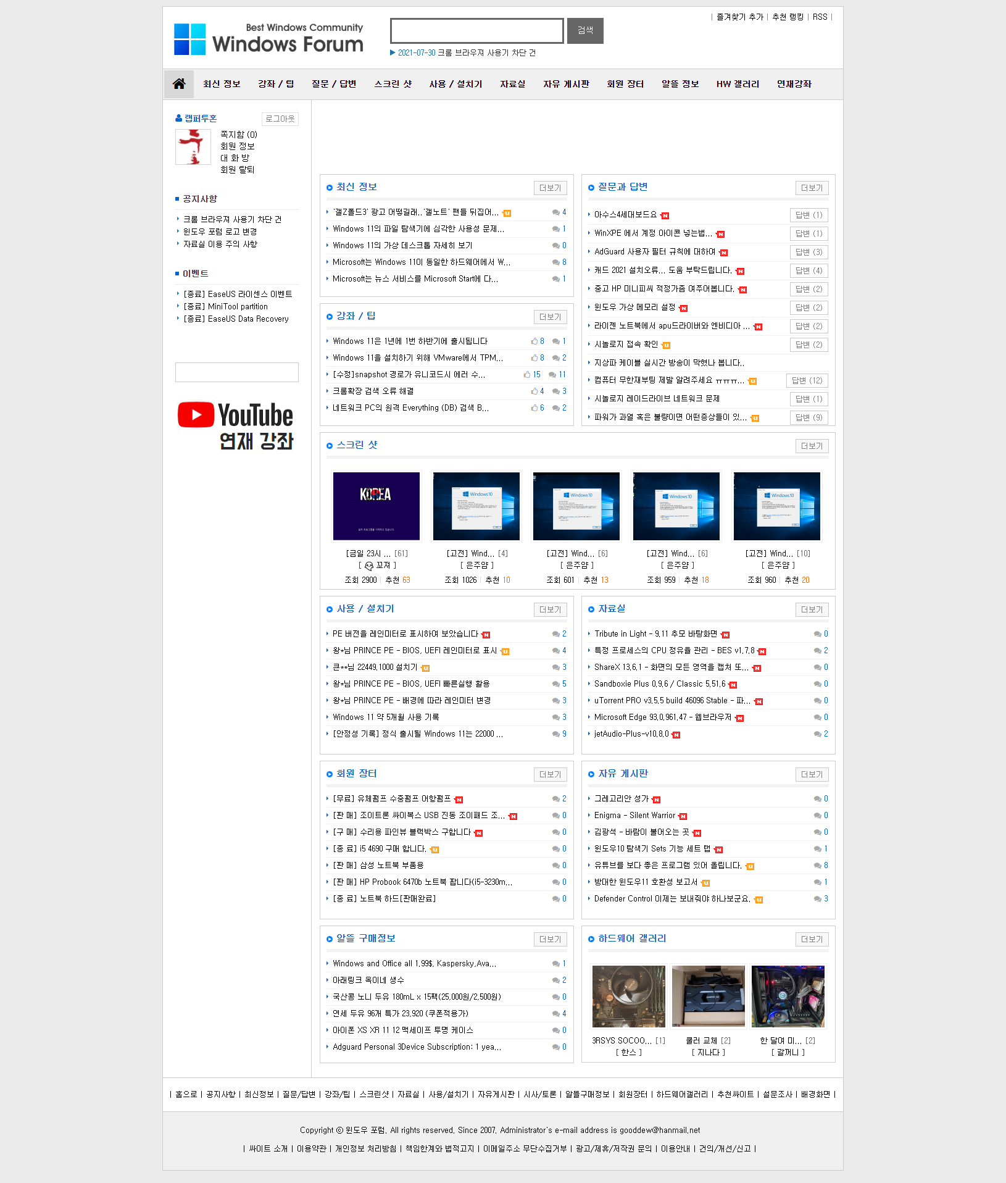The image size is (1006, 1183).
Task: Click the 랩퍼투혼 user profile icon
Action: [x=178, y=118]
